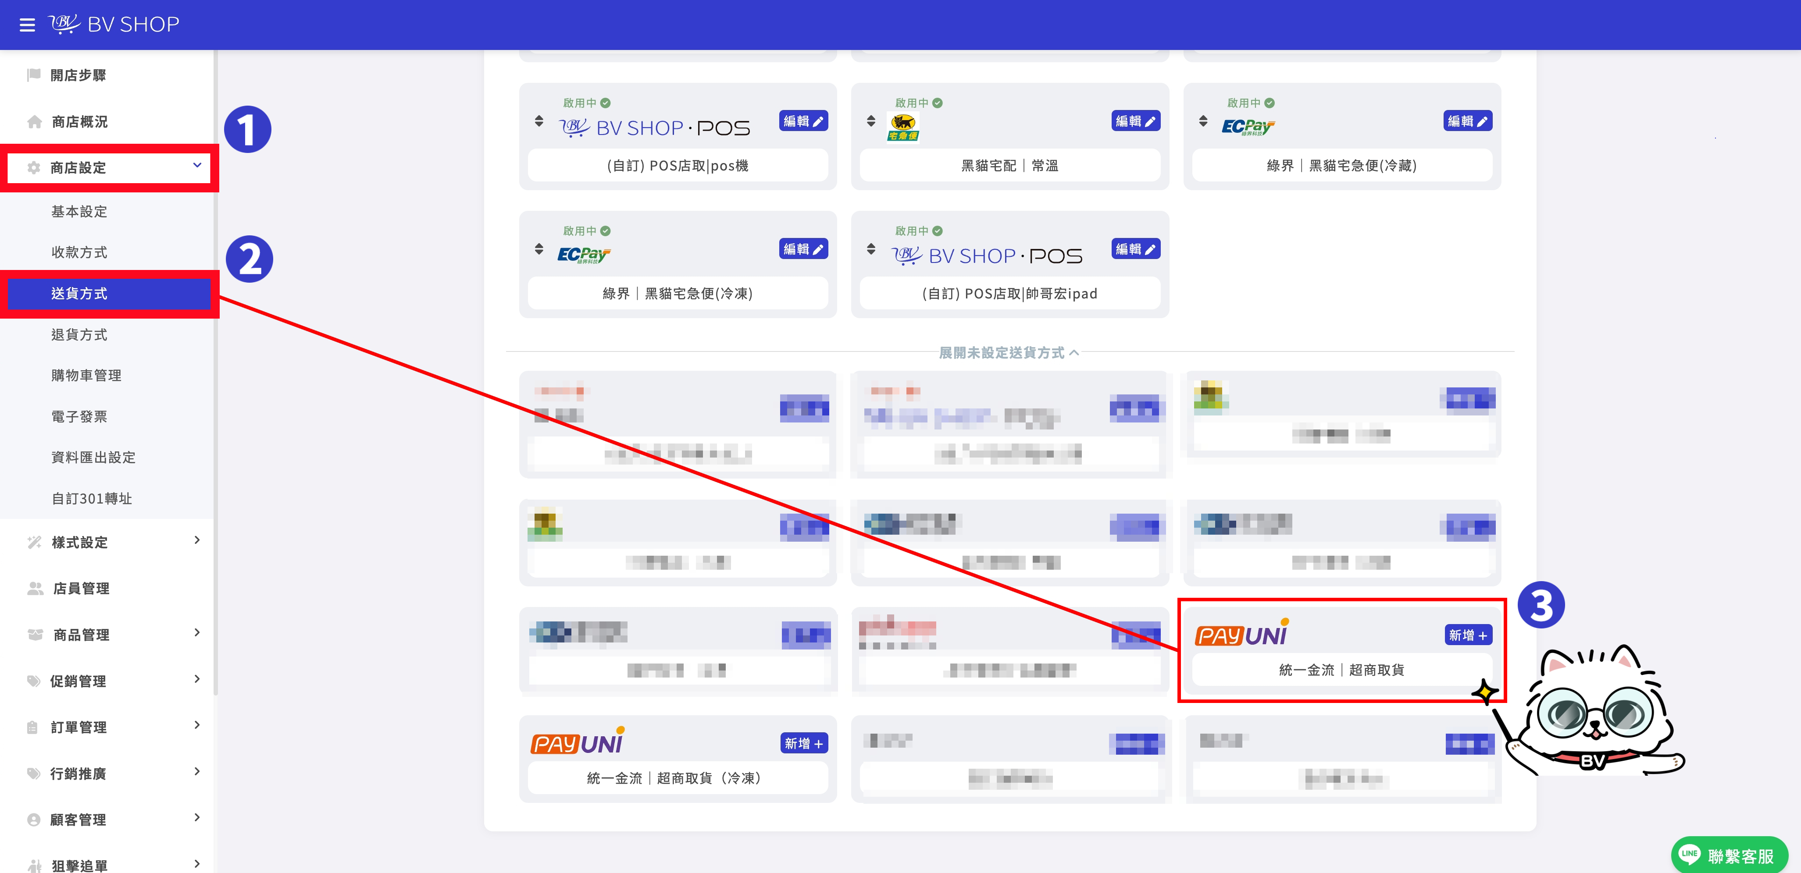Viewport: 1801px width, 873px height.
Task: Click the box icon beside 商品管理
Action: pyautogui.click(x=35, y=635)
